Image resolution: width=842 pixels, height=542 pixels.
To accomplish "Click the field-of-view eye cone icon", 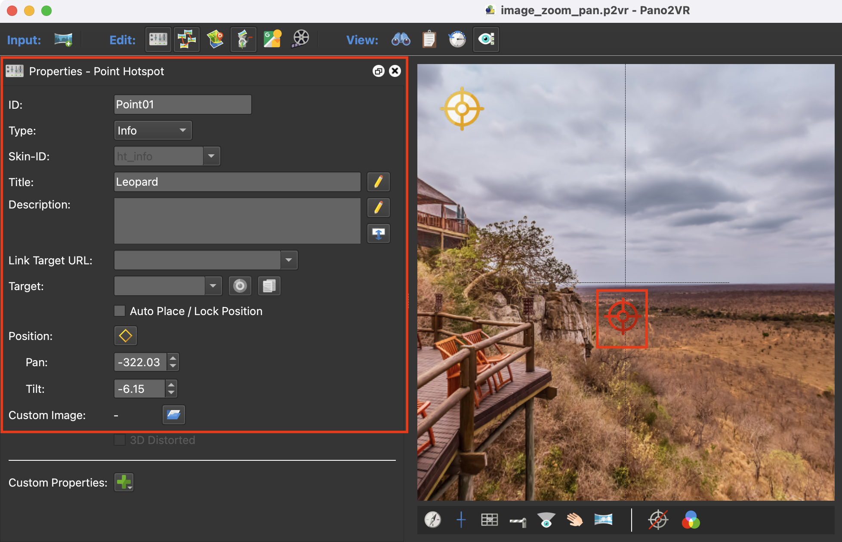I will pyautogui.click(x=546, y=520).
